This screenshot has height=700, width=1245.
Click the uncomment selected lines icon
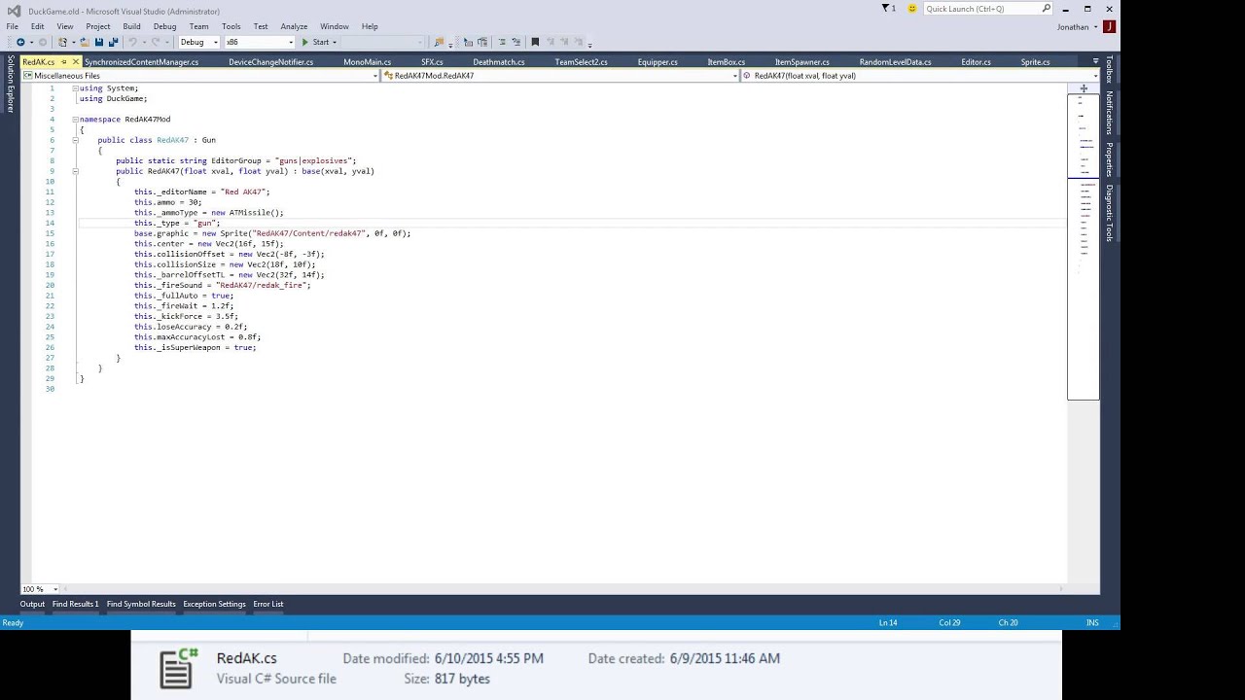click(x=482, y=42)
